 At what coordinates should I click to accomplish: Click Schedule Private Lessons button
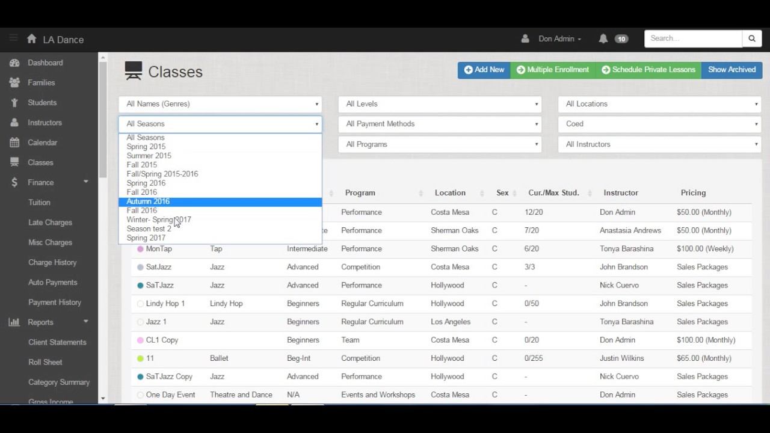(x=648, y=70)
